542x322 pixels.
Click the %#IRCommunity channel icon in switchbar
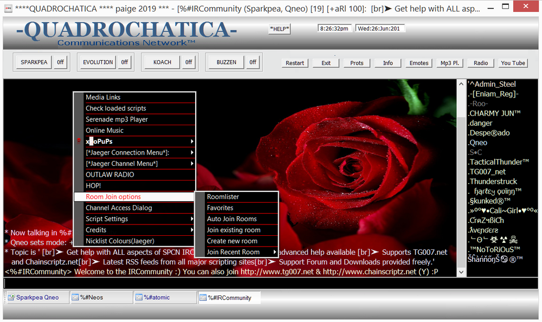[203, 298]
